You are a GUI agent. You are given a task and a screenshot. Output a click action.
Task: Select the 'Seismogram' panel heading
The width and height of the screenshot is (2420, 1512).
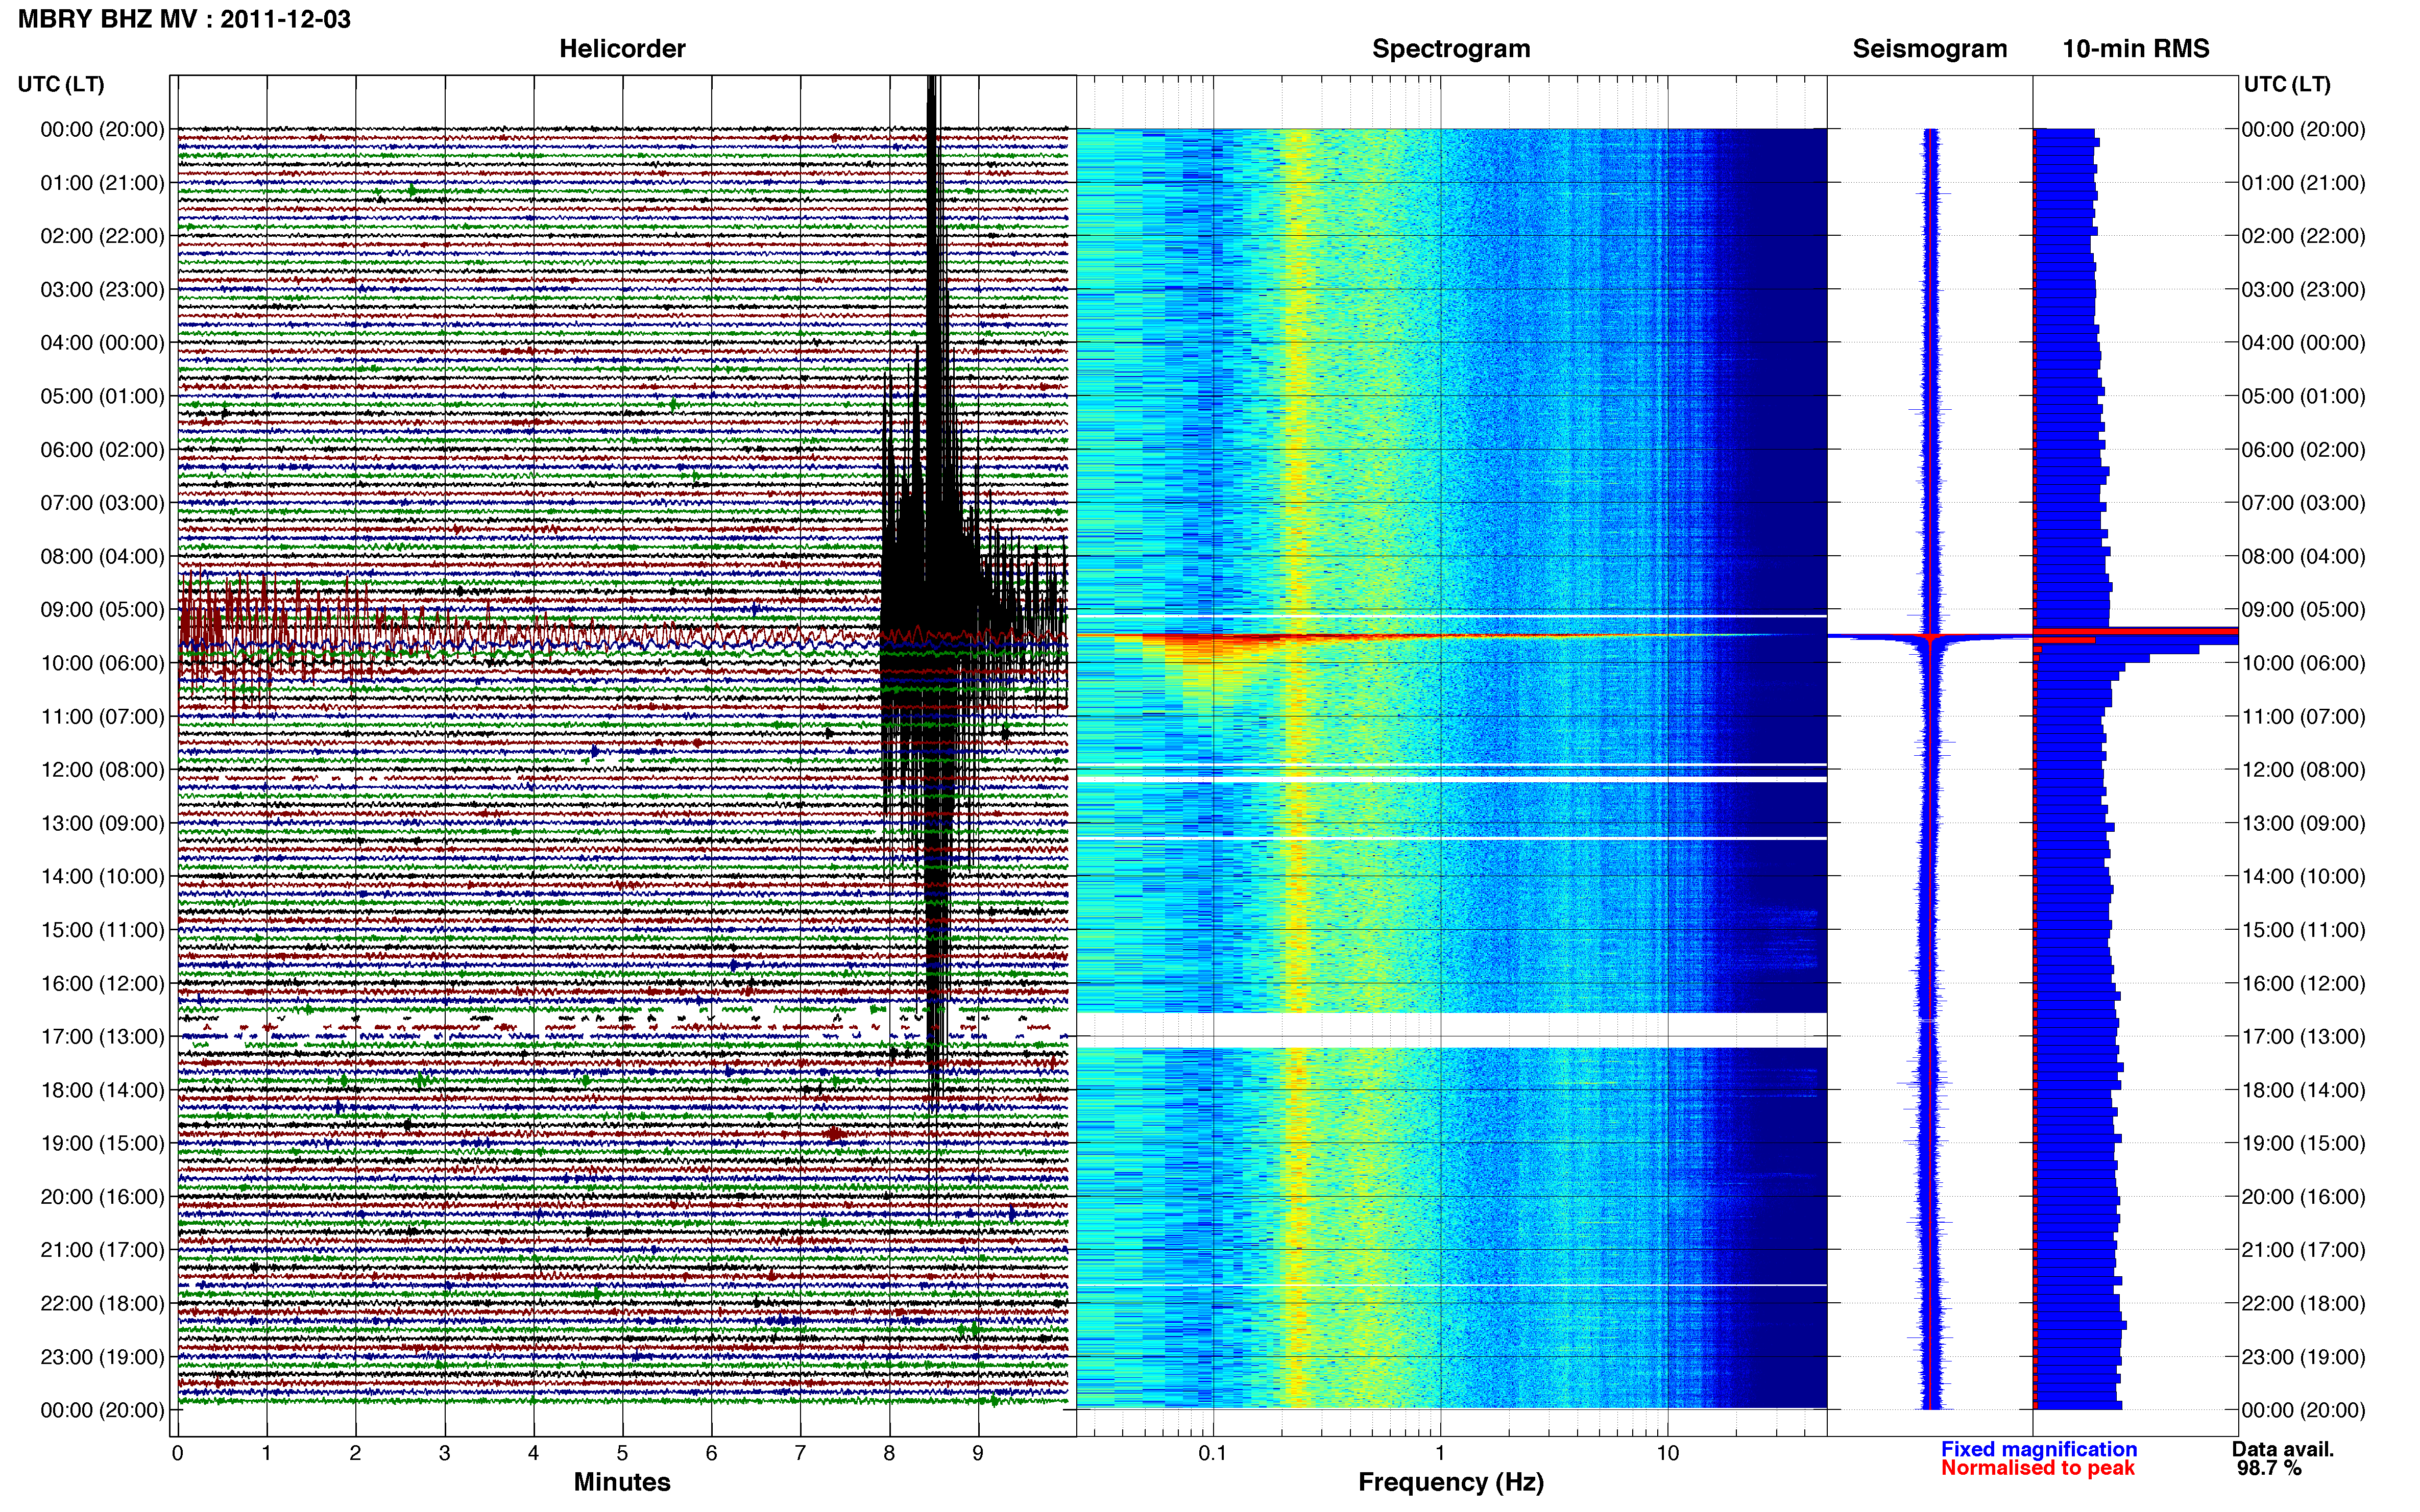point(1930,49)
